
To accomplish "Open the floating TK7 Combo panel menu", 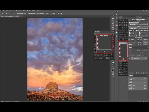I will (x=114, y=32).
